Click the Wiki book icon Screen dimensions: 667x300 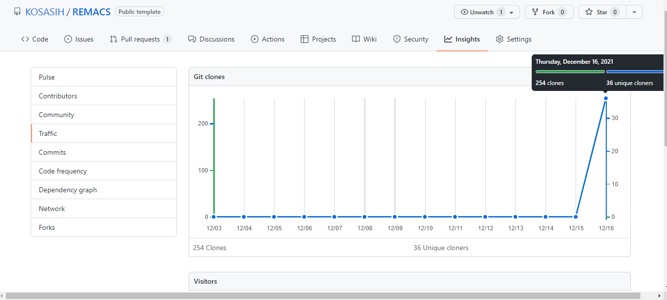tap(356, 39)
